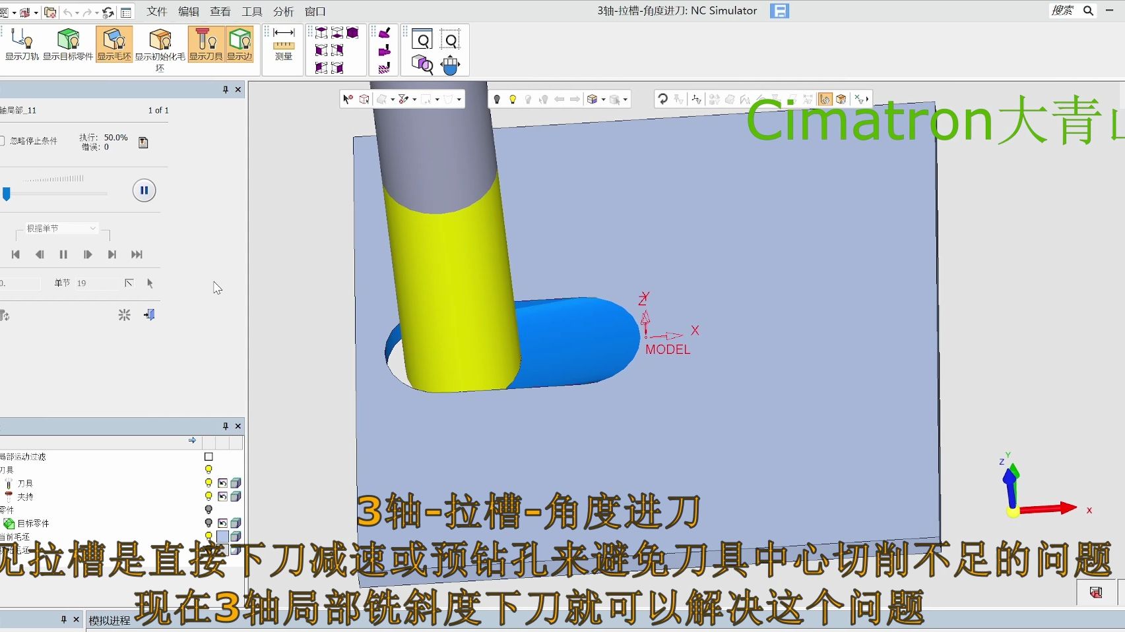Open the 测量 measure tool
The height and width of the screenshot is (632, 1125).
284,43
